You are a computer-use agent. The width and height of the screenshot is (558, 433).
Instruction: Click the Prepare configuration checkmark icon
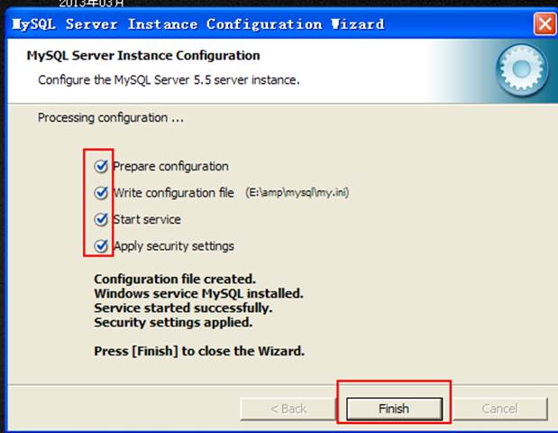[101, 166]
